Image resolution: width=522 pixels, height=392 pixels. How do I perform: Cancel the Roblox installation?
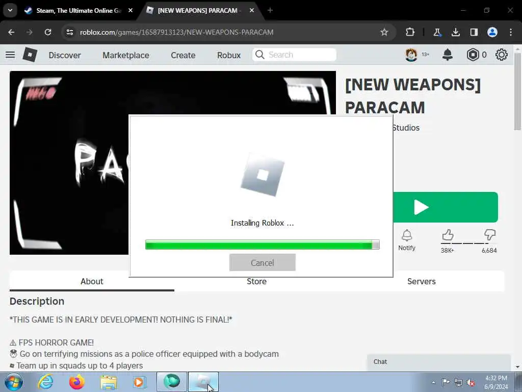[x=263, y=263]
